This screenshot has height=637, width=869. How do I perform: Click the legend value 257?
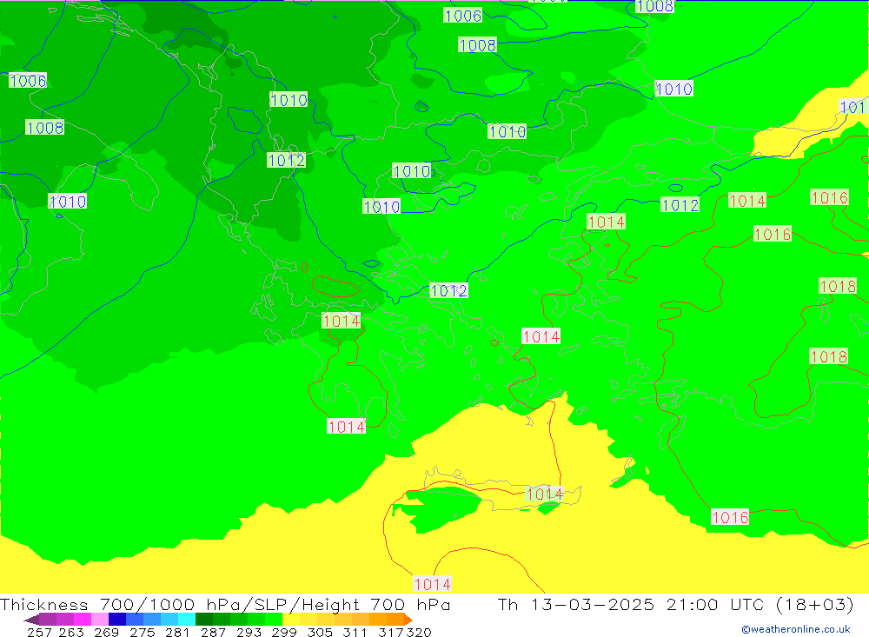coord(39,632)
